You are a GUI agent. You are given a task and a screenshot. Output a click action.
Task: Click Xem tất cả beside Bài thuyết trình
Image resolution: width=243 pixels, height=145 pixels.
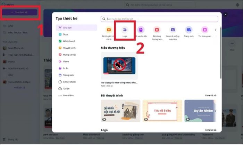pyautogui.click(x=210, y=95)
